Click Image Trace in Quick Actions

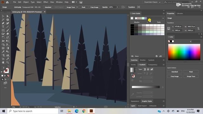tap(191, 76)
